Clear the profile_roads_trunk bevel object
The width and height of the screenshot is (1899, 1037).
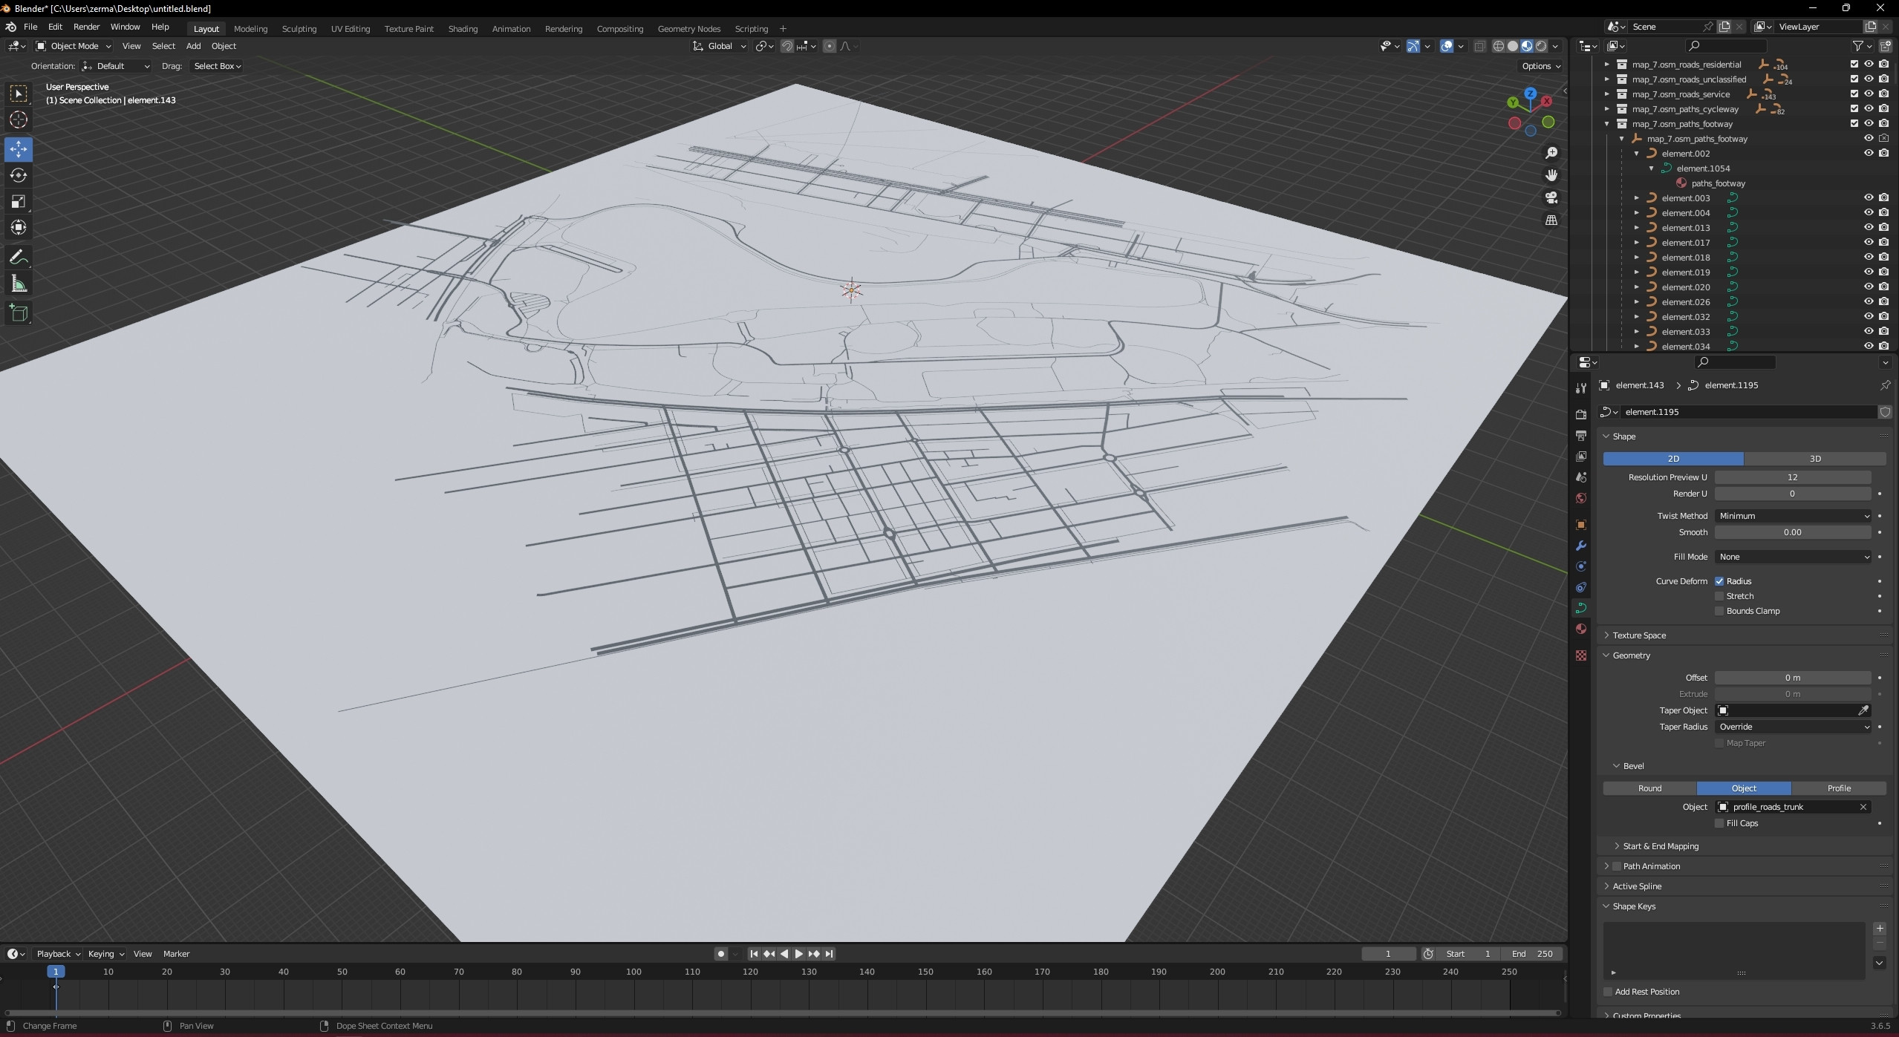click(x=1863, y=807)
